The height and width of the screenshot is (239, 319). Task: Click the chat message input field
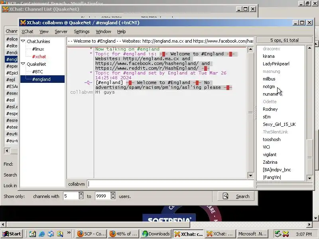pos(171,184)
